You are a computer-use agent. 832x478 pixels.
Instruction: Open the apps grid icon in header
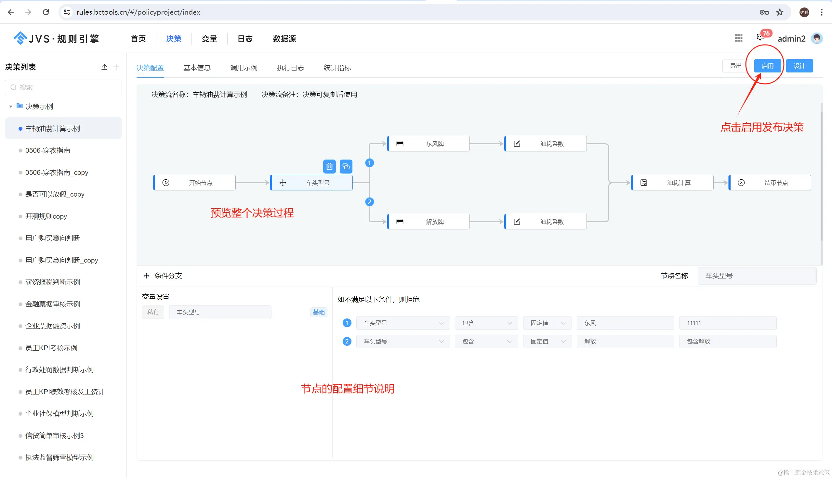[x=738, y=38]
